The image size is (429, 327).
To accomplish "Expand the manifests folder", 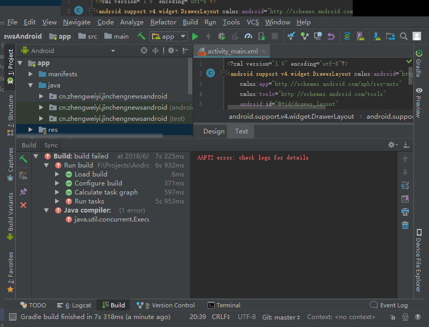I will pos(30,74).
